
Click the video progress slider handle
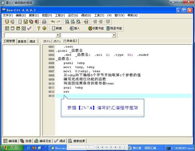pos(87,147)
